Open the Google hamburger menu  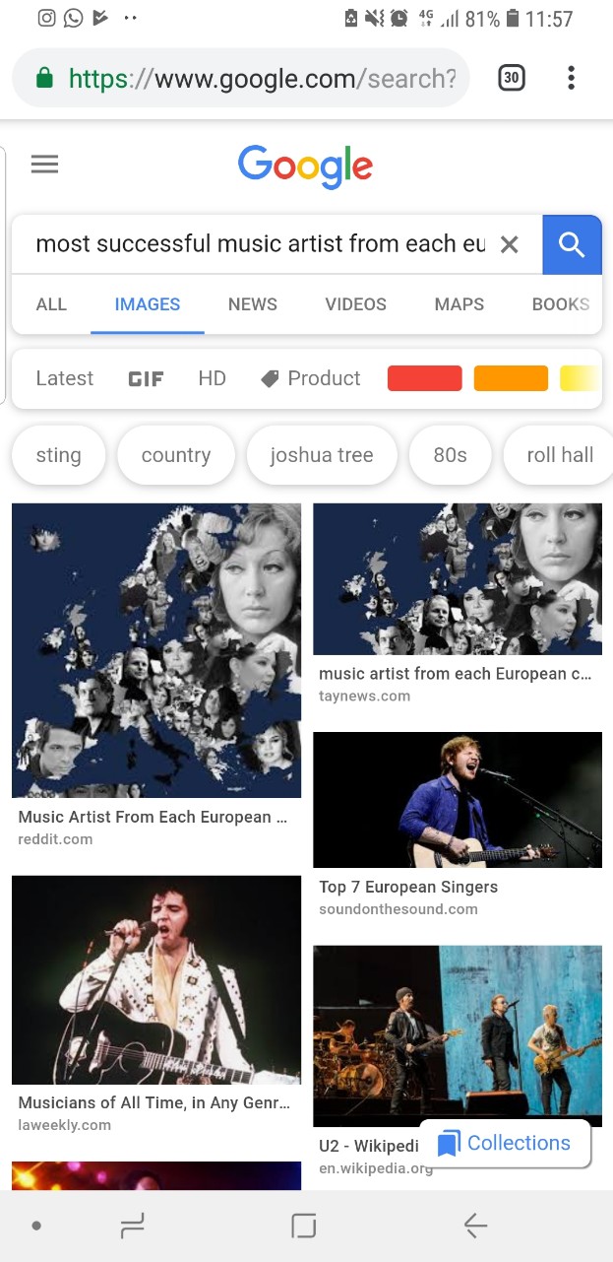click(x=44, y=165)
